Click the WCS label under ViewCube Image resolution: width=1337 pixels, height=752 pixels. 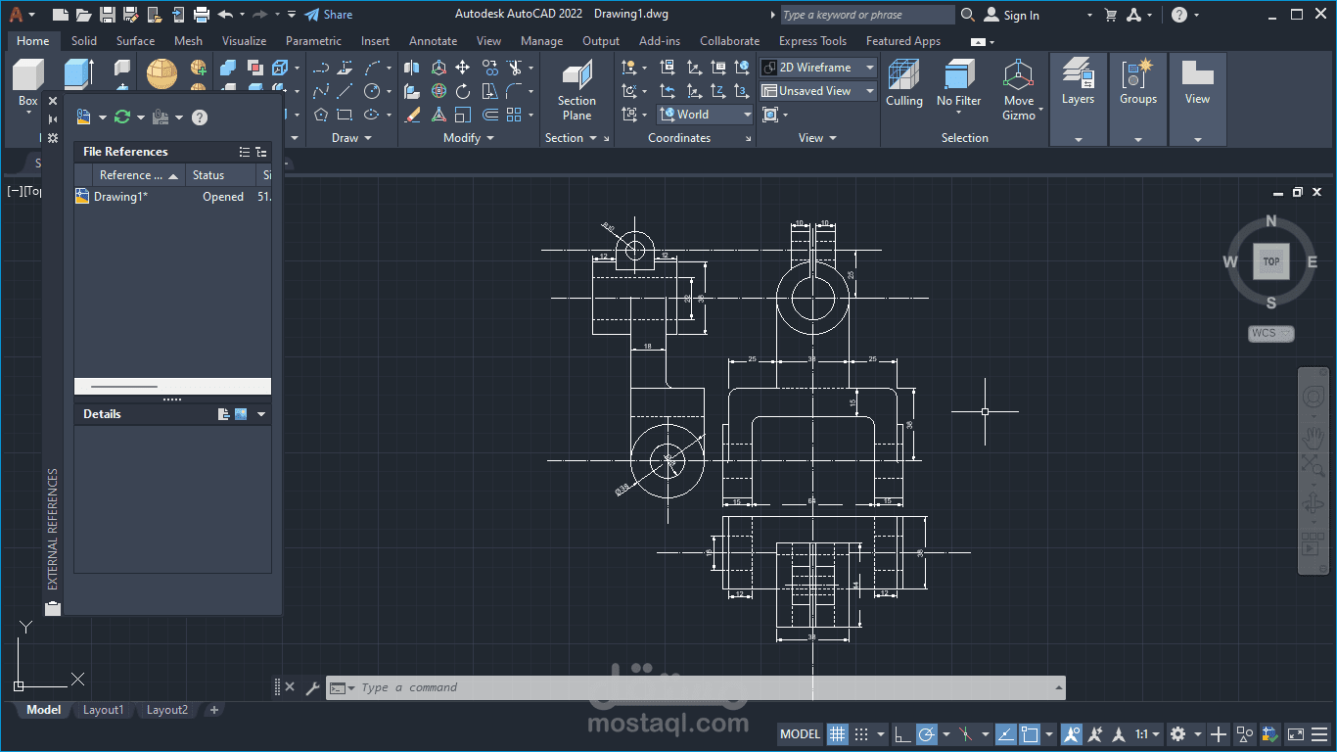click(1270, 333)
